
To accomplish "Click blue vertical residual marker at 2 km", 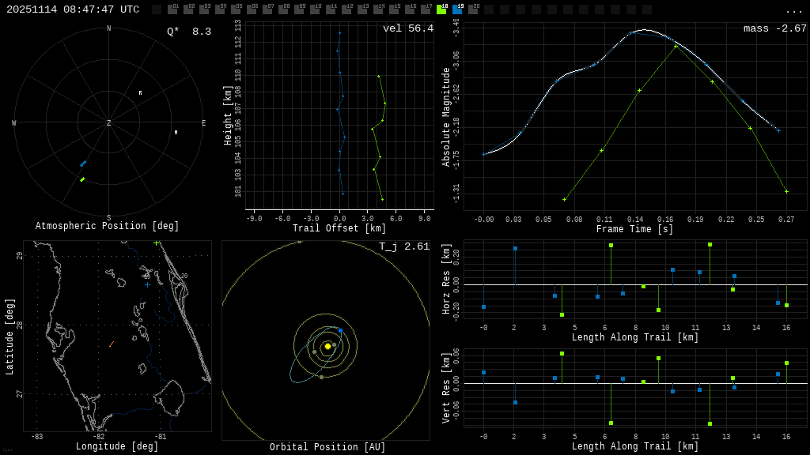I will pos(515,402).
